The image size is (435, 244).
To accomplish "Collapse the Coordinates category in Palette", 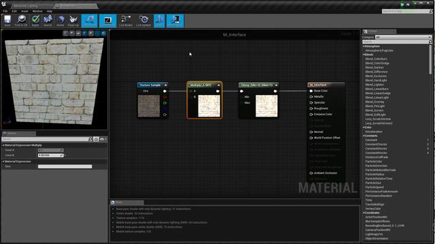I will pos(364,213).
